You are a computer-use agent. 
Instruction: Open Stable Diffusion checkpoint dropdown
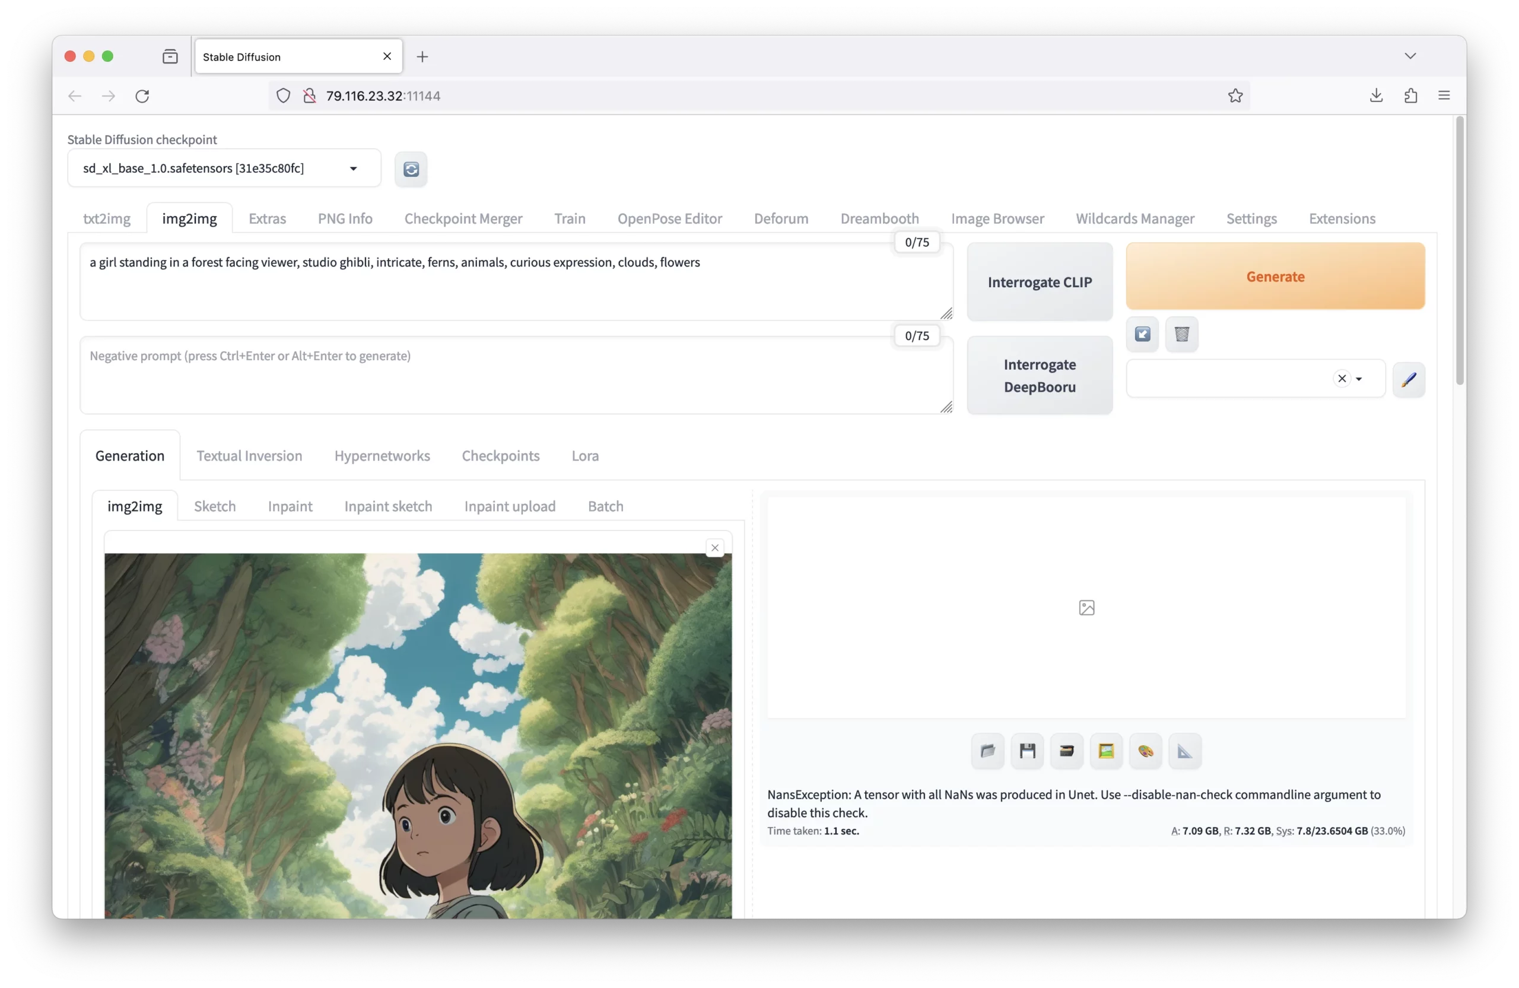click(224, 169)
